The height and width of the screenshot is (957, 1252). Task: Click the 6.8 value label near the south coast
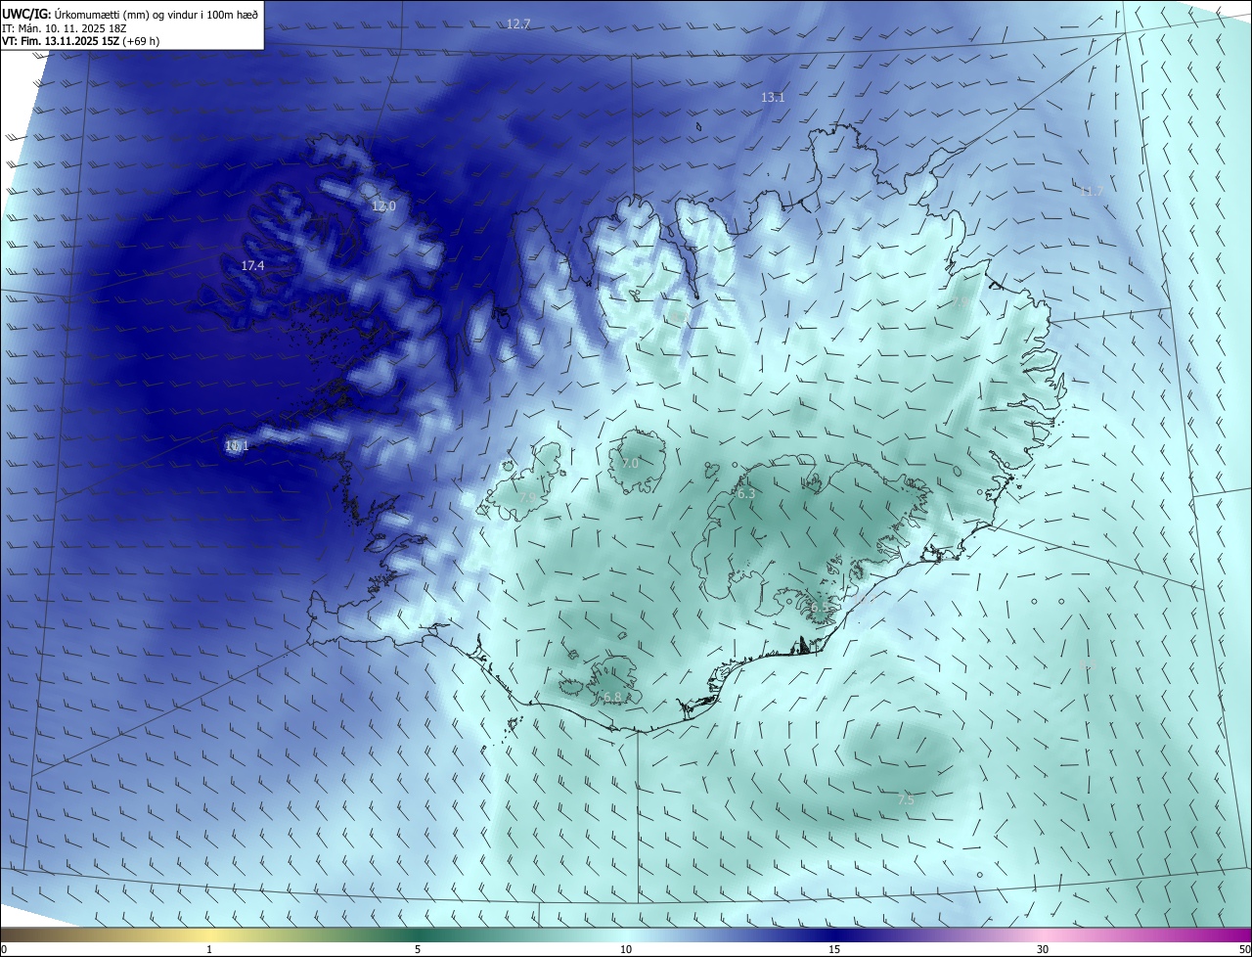point(612,697)
